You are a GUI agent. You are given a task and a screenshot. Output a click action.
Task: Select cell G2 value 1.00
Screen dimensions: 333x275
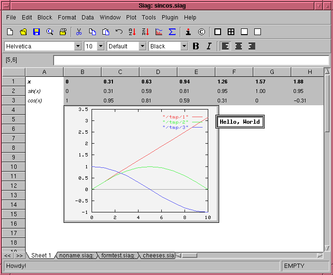[272, 91]
